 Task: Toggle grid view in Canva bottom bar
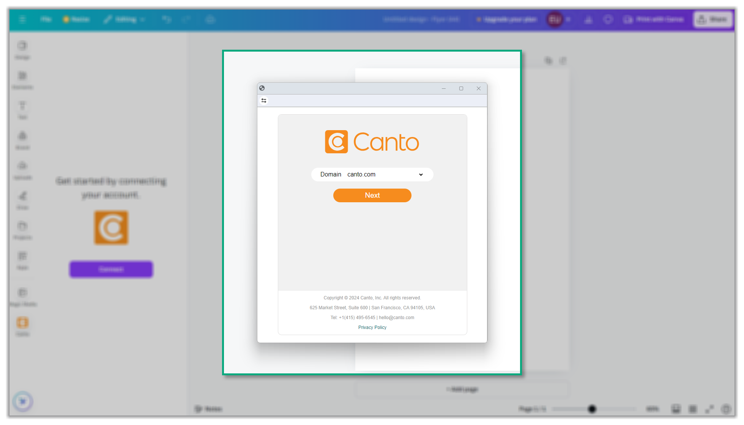coord(693,409)
